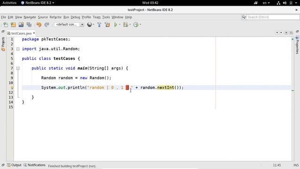Open the Source menu
300x169 pixels.
coord(43,17)
